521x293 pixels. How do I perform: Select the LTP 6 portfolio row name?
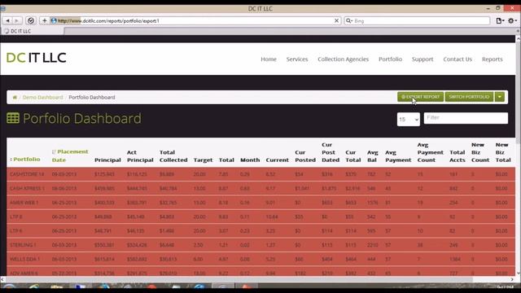click(15, 230)
